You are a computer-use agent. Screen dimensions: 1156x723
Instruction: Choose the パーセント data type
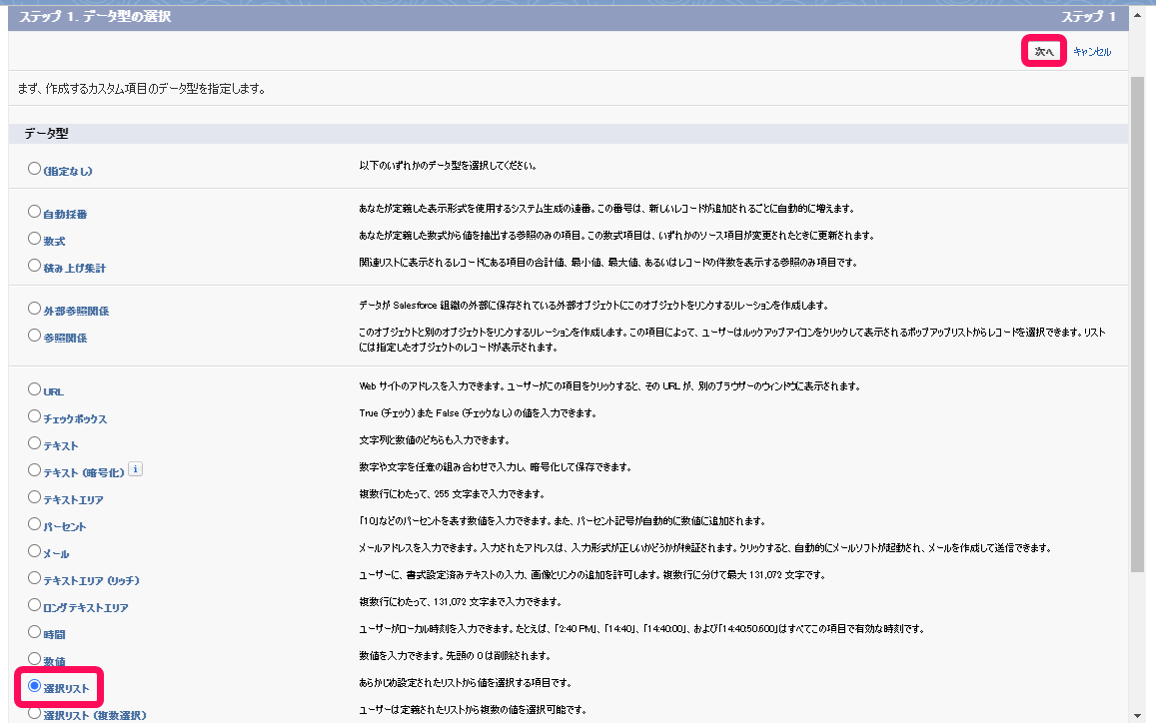coord(35,523)
